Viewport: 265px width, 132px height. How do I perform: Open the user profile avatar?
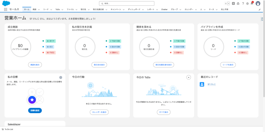pos(258,3)
